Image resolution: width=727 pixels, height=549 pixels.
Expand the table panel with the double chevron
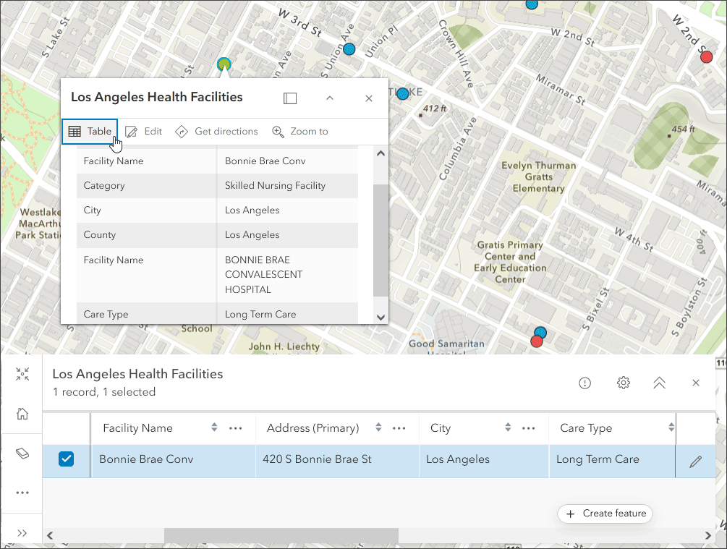pyautogui.click(x=659, y=383)
